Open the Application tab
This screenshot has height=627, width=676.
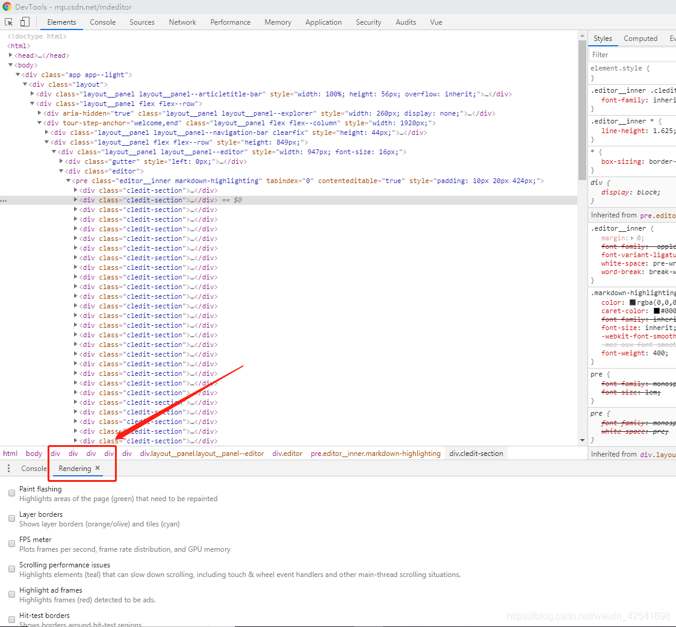click(323, 22)
